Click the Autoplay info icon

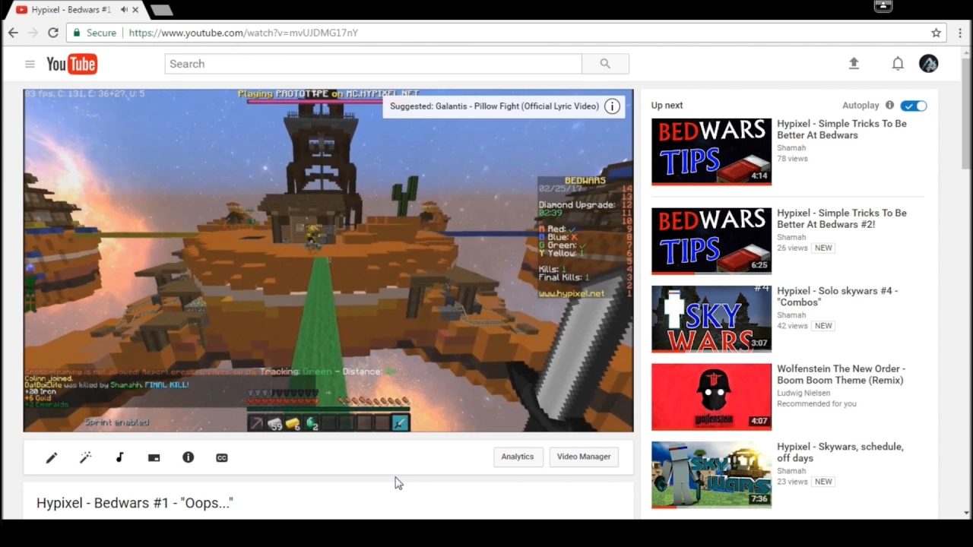[889, 106]
